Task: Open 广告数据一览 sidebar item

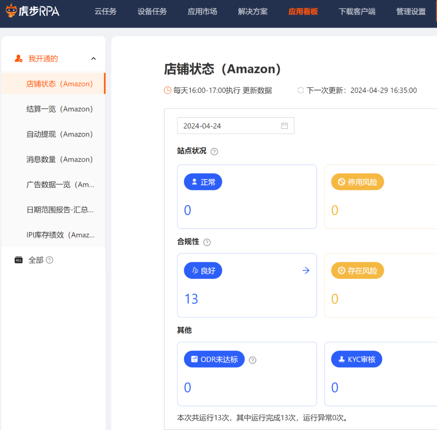Action: click(53, 184)
